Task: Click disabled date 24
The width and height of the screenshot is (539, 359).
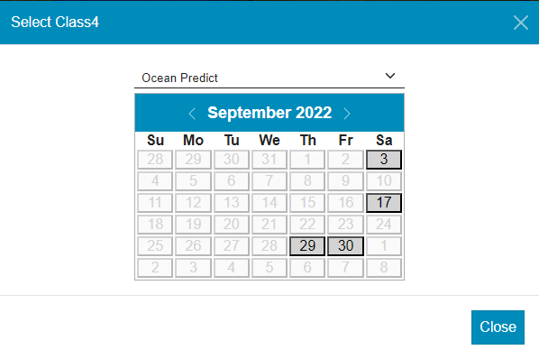Action: click(x=384, y=225)
